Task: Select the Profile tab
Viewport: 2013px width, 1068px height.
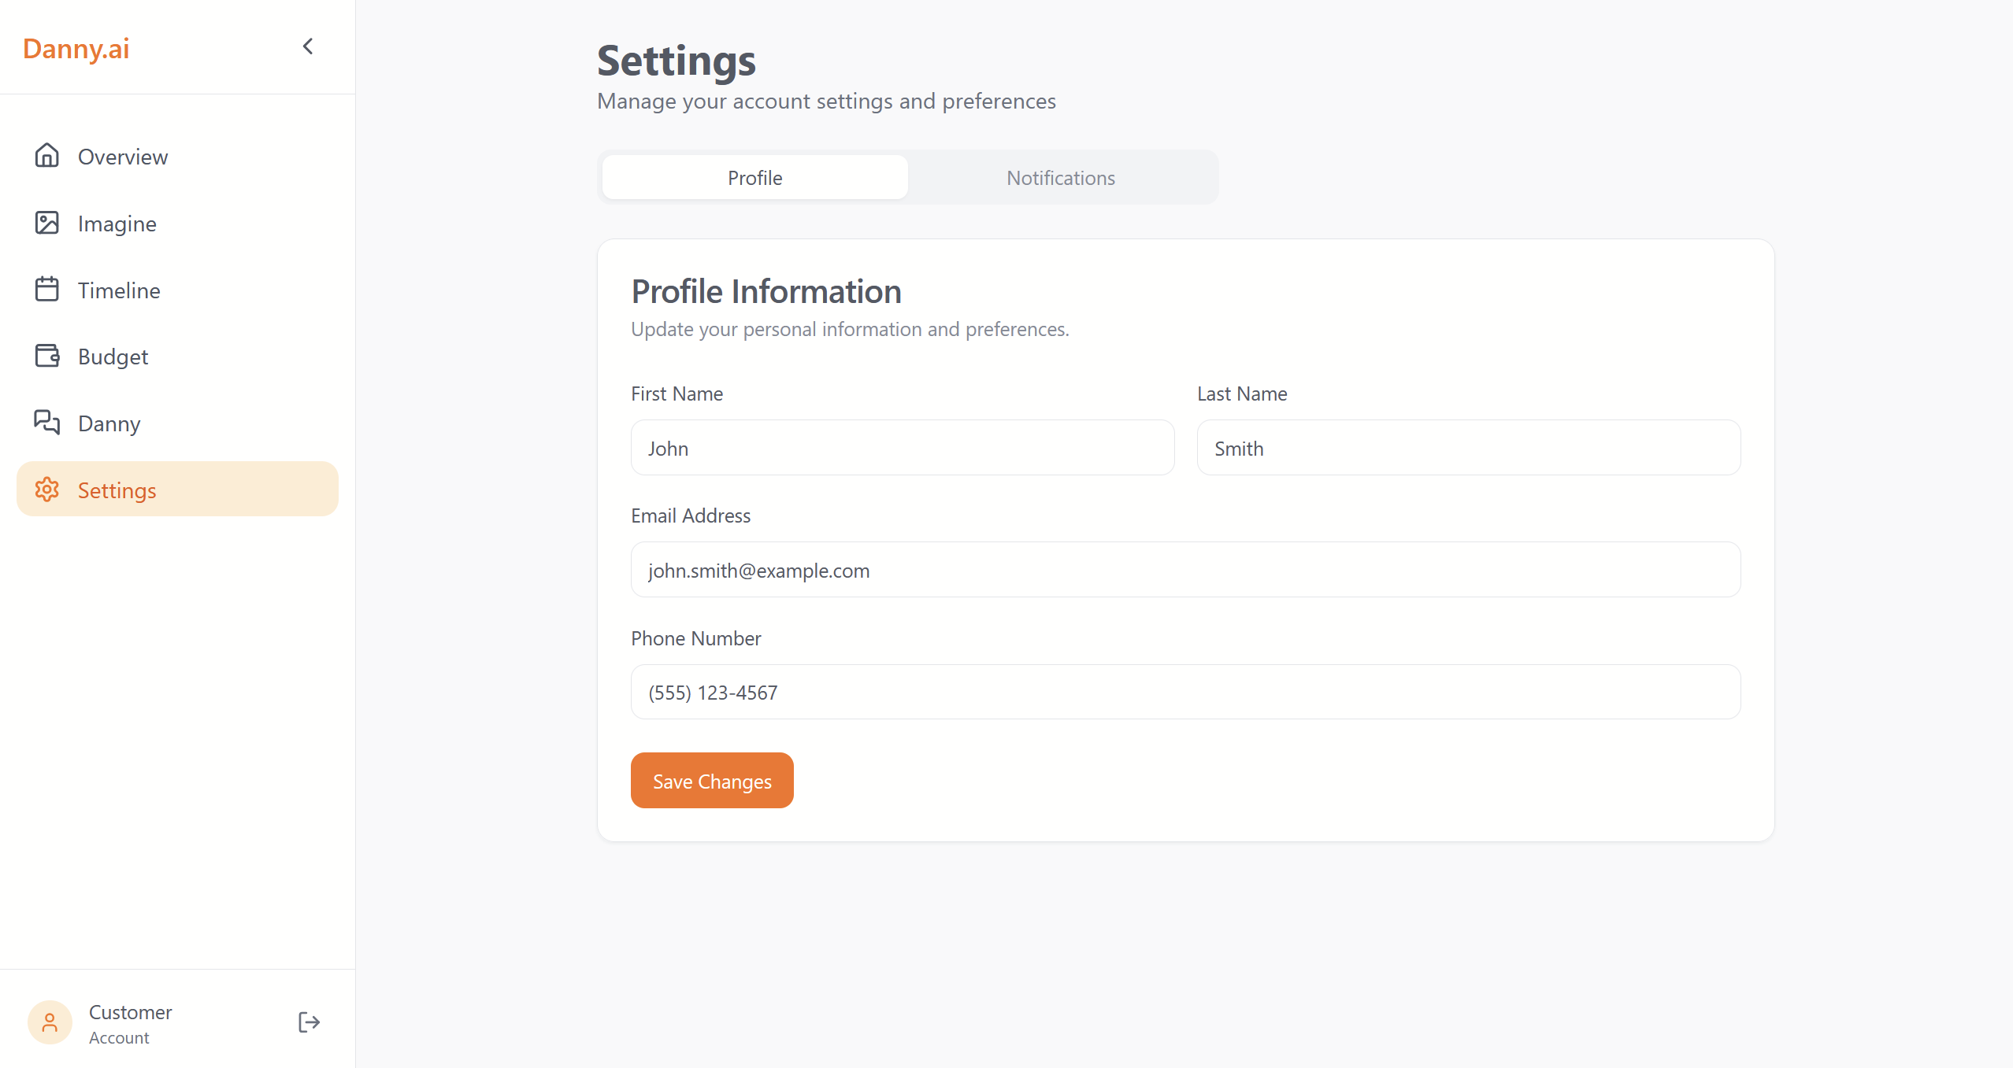Action: coord(754,178)
